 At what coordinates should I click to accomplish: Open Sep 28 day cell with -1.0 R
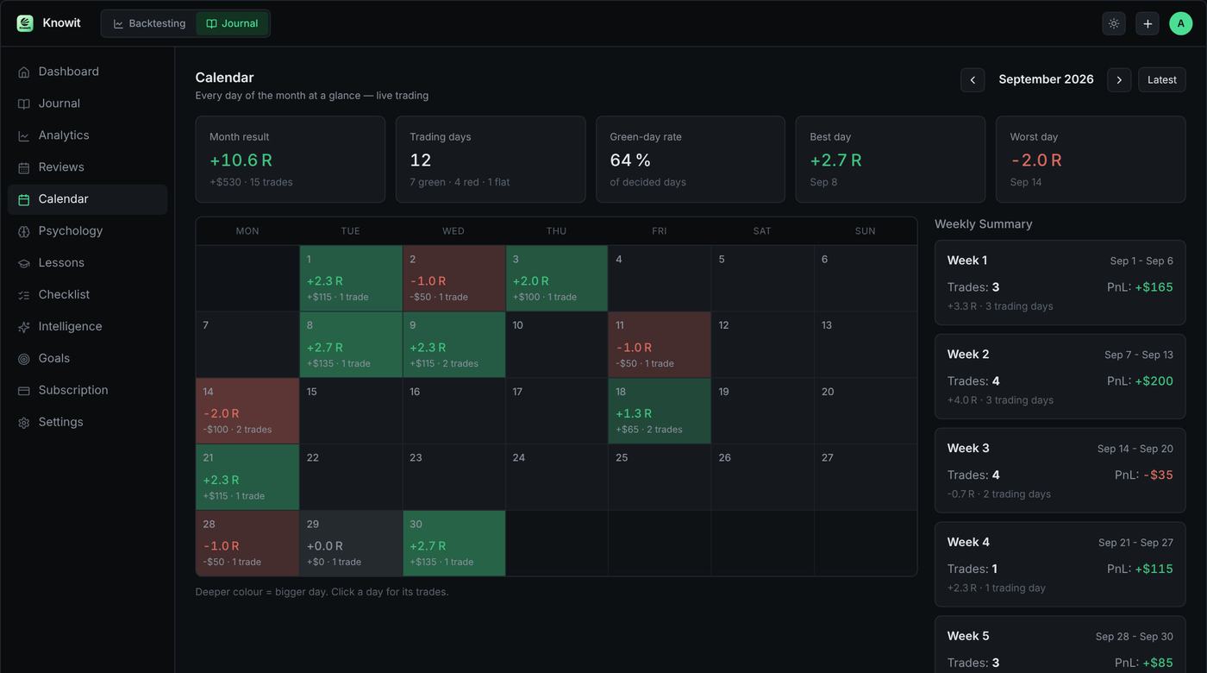[247, 544]
